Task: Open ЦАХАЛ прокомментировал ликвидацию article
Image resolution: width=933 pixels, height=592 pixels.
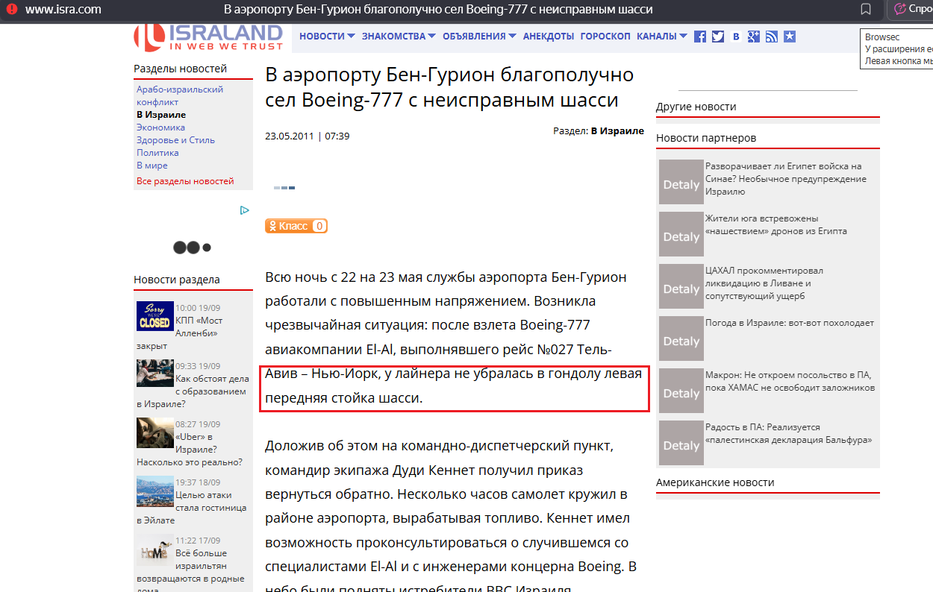Action: click(764, 283)
